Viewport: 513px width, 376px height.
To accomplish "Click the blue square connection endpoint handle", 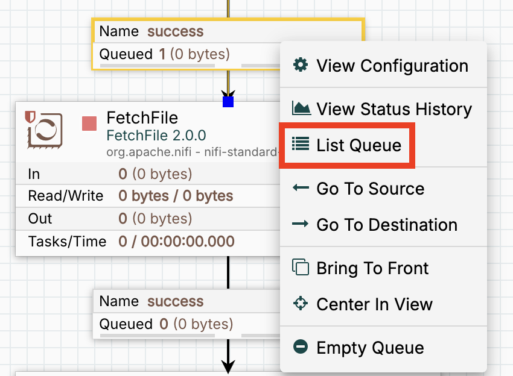I will pos(228,101).
